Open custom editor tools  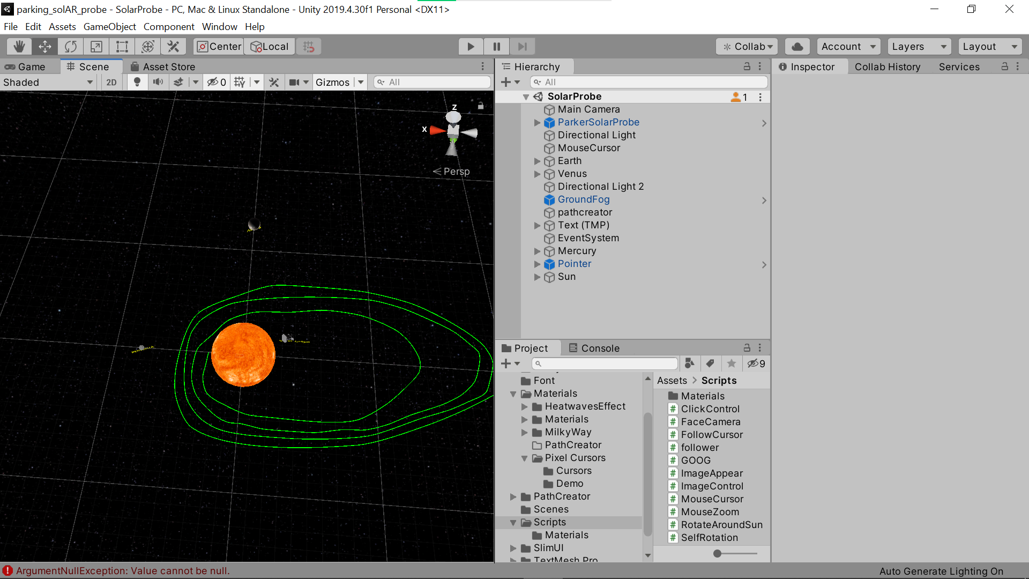point(173,47)
